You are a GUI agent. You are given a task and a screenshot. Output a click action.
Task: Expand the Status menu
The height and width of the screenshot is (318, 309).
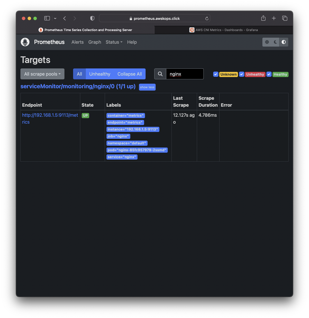114,42
